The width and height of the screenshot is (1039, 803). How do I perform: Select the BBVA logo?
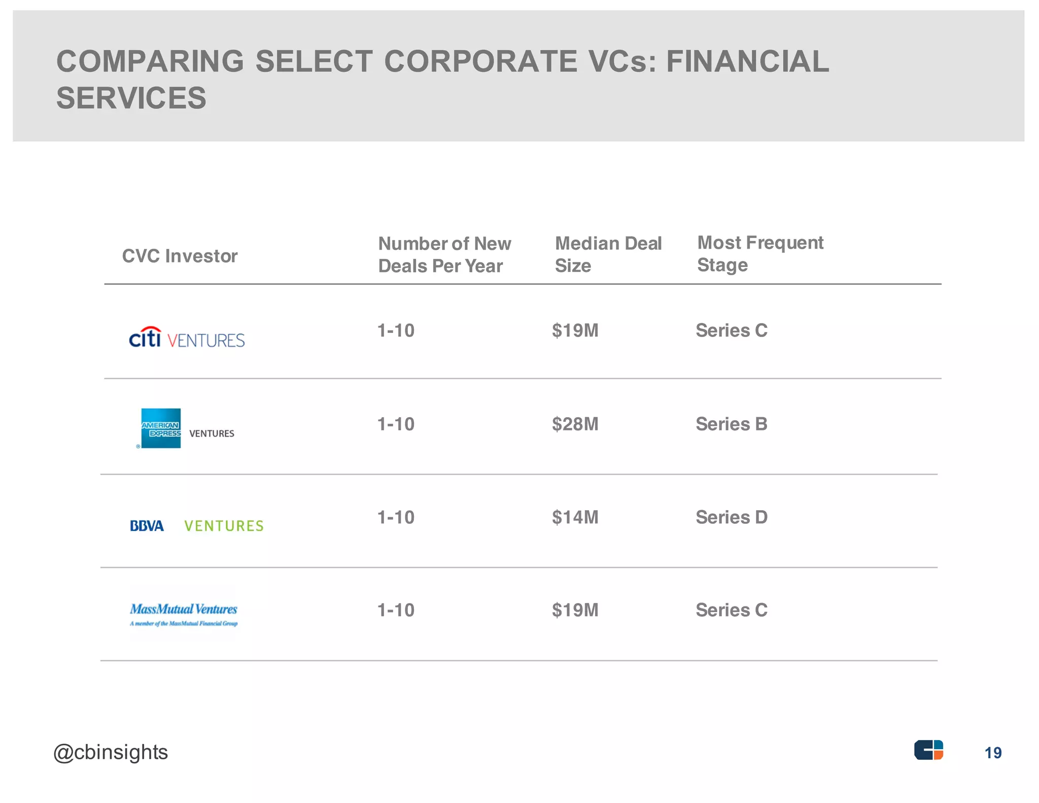147,526
